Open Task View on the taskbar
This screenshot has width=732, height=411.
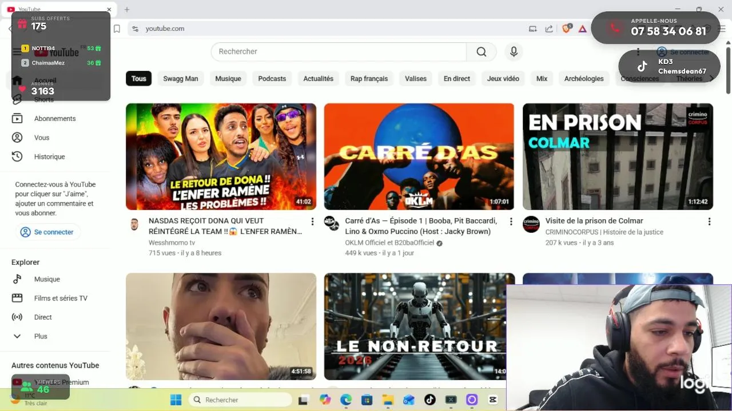(303, 400)
